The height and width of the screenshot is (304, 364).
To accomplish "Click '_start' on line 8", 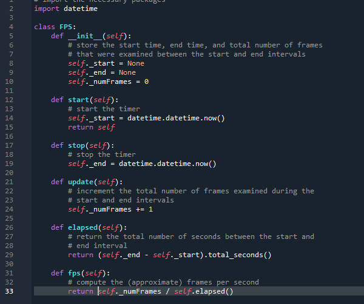I will pos(102,63).
